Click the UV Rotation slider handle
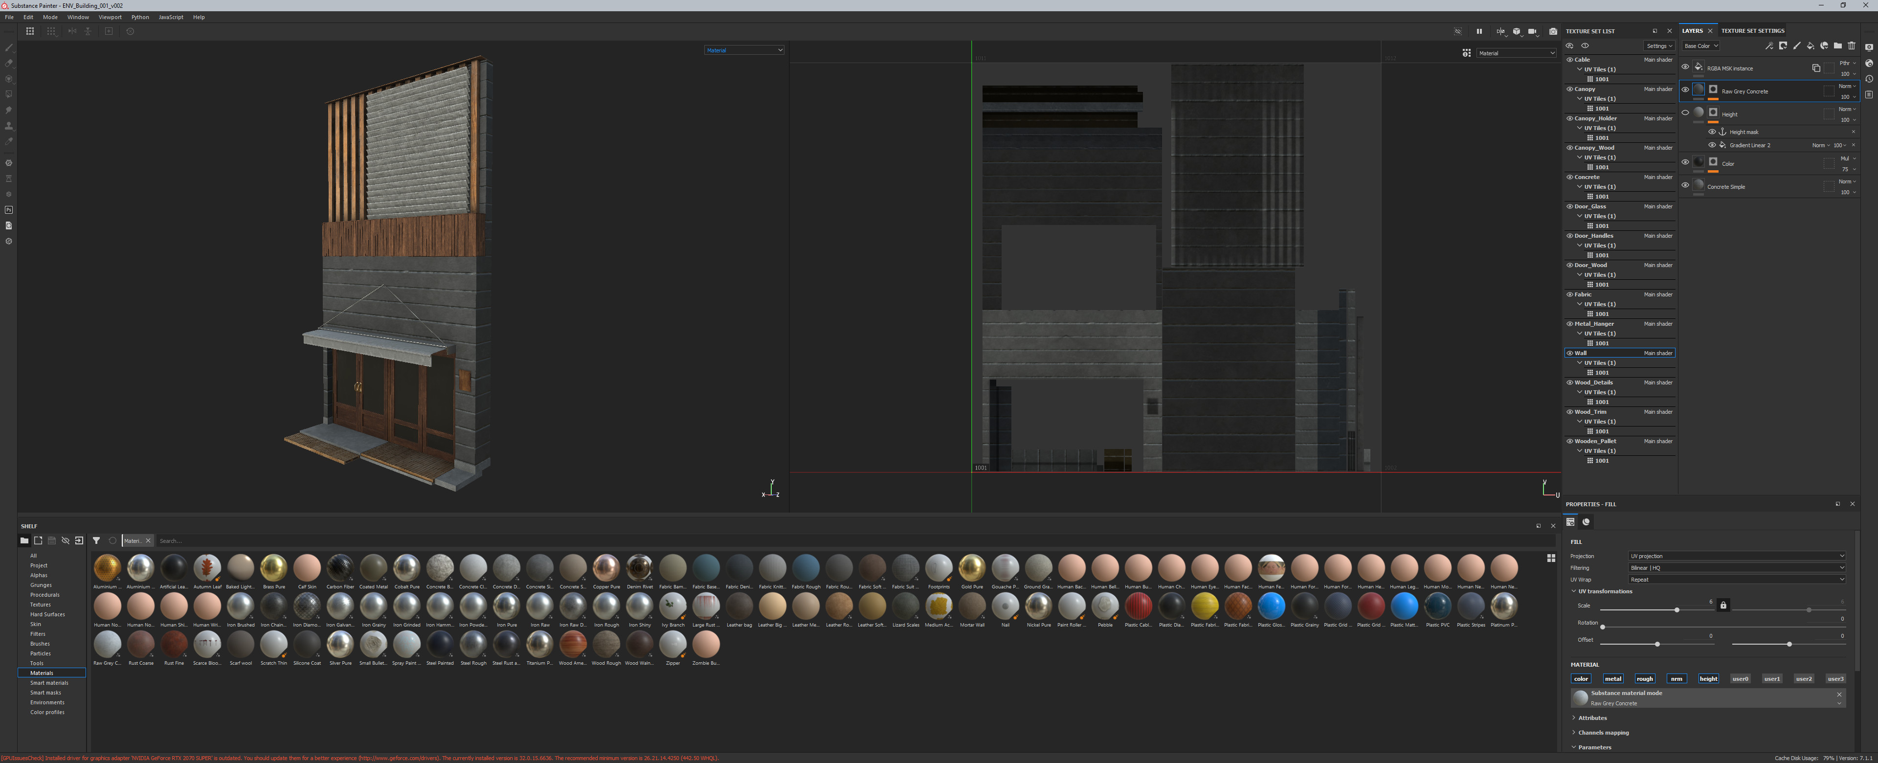 pyautogui.click(x=1603, y=627)
